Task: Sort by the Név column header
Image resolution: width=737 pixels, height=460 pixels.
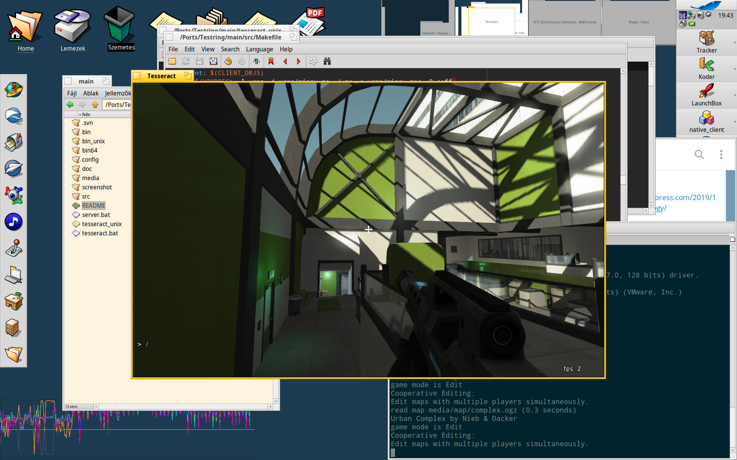Action: (x=86, y=114)
